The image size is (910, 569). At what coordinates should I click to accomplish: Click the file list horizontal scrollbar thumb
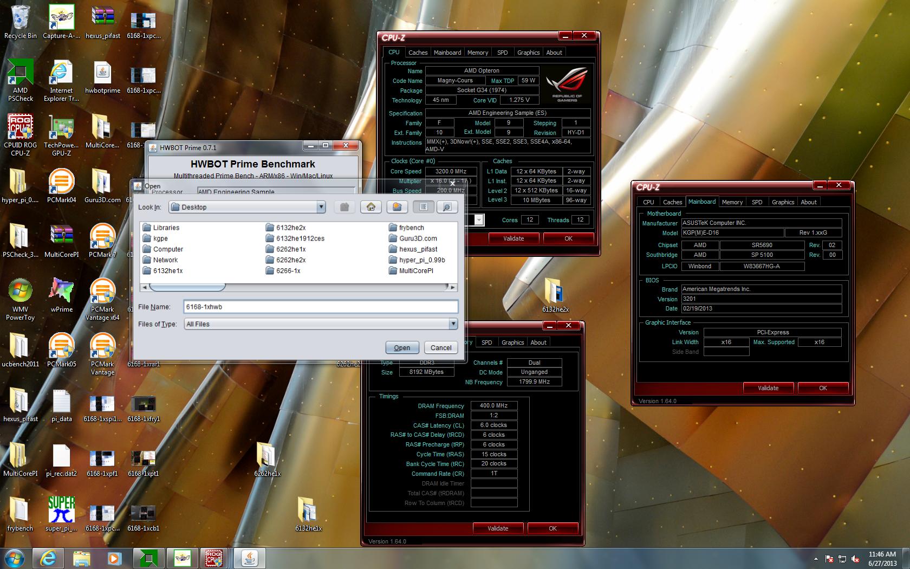(x=187, y=287)
